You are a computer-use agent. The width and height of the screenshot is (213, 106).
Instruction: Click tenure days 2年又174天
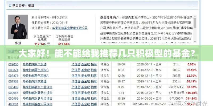tap(176, 87)
